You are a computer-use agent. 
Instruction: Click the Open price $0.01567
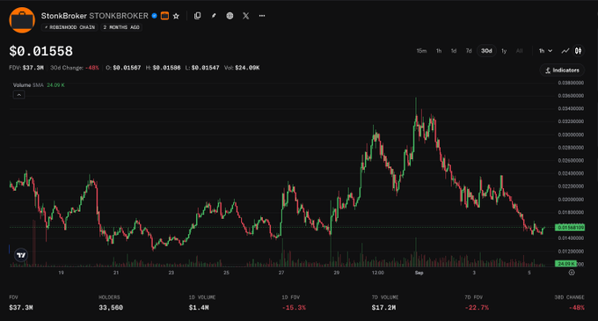click(127, 68)
